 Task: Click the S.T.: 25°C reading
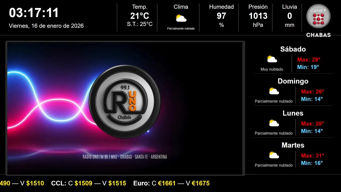click(x=140, y=24)
